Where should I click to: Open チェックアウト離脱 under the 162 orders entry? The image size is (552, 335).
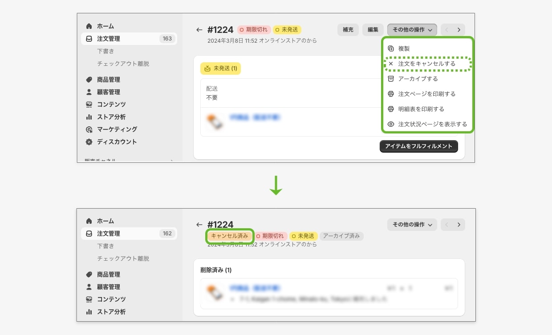(x=123, y=258)
